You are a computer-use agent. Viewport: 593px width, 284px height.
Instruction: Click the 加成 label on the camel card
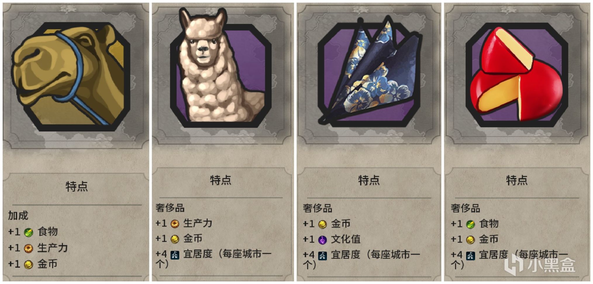[18, 216]
